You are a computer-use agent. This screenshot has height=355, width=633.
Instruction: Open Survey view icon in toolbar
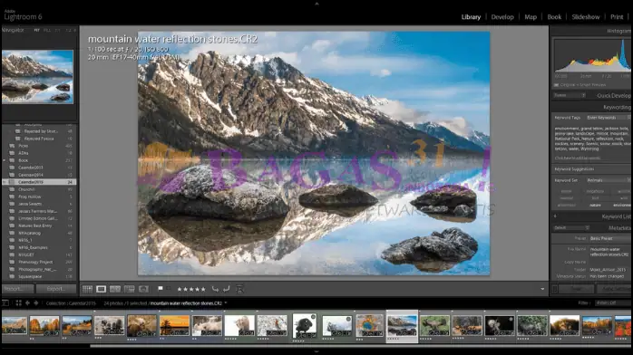[129, 289]
